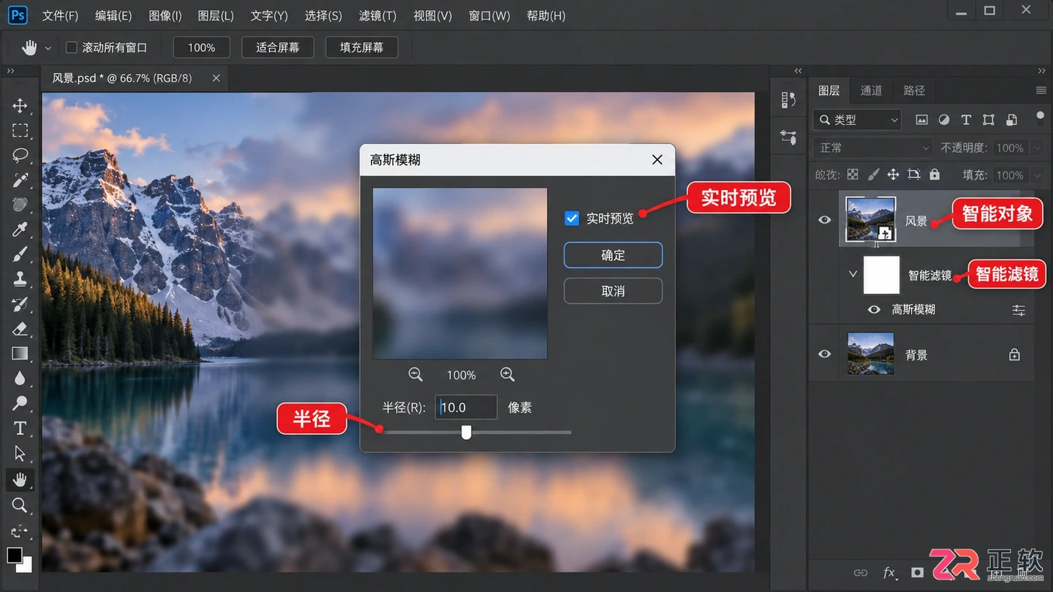The height and width of the screenshot is (592, 1053).
Task: Select the Lasso tool
Action: coord(20,156)
